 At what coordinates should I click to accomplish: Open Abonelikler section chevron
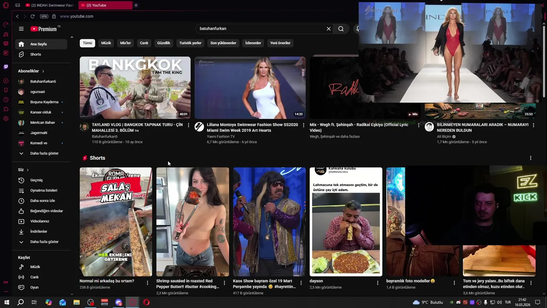(x=43, y=71)
